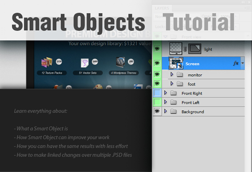Click the $469 price badge
Screen dimensions: 252x172
pyautogui.click(x=95, y=62)
